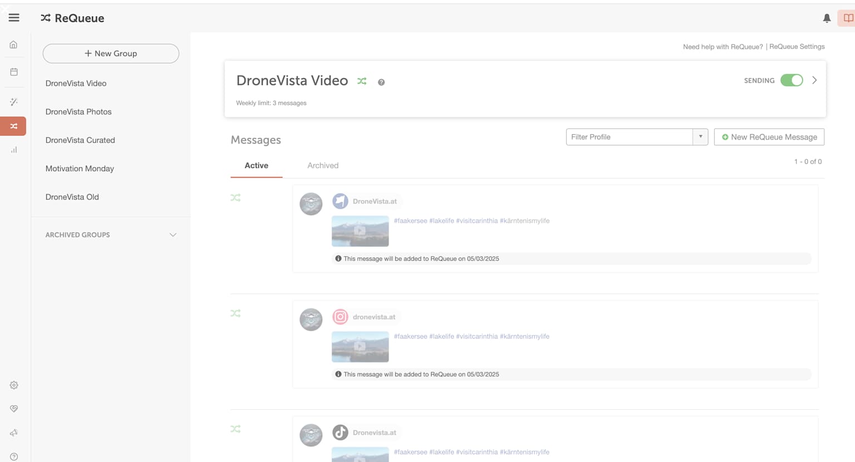Click the dronevista.at Instagram profile name
The height and width of the screenshot is (462, 855).
click(x=374, y=317)
